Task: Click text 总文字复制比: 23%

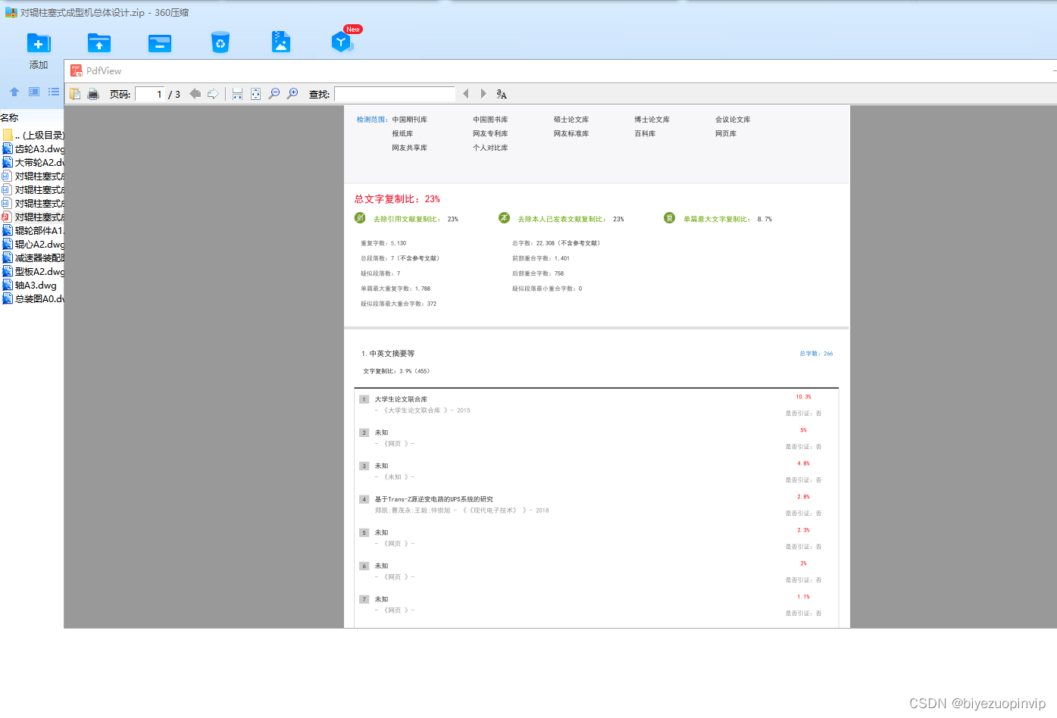Action: [397, 199]
